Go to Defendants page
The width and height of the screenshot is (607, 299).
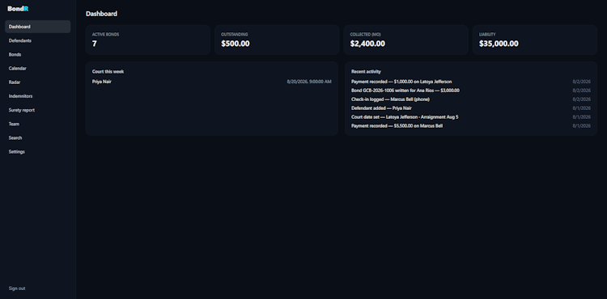(37, 40)
